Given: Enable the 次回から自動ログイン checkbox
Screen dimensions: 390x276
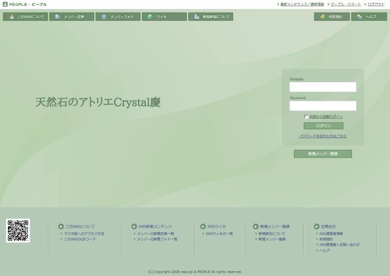Looking at the screenshot, I should pyautogui.click(x=306, y=117).
